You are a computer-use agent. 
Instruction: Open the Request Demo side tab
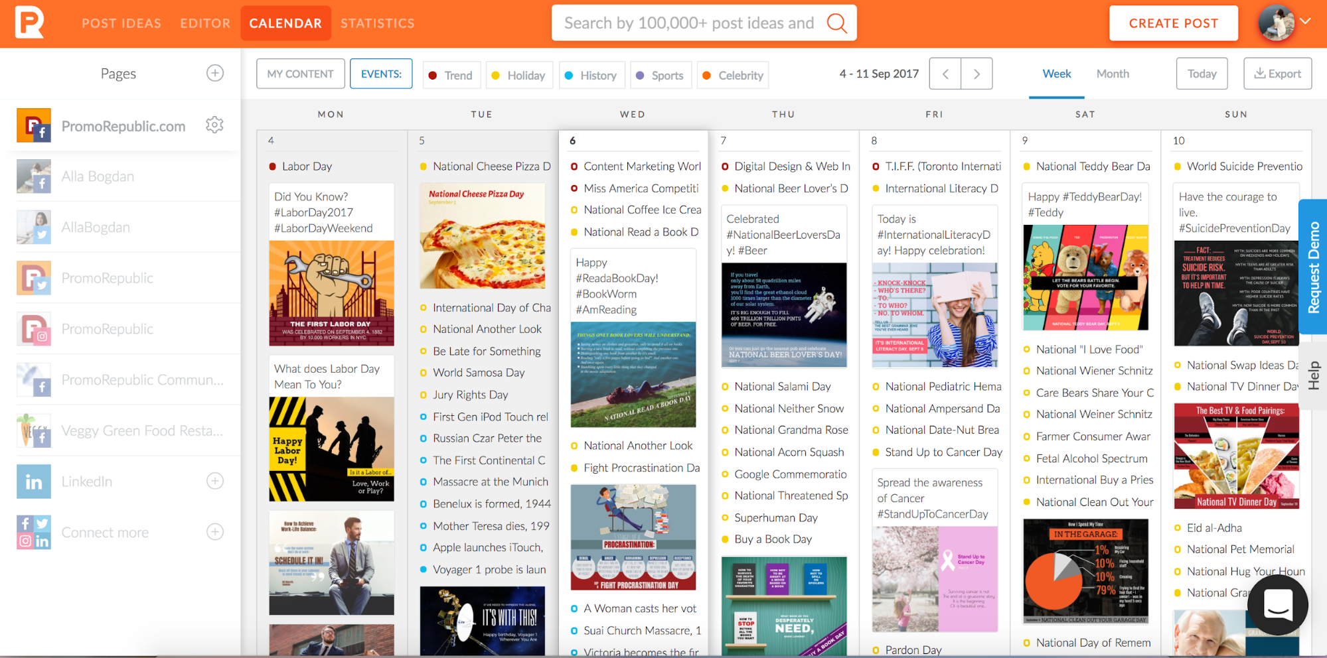[x=1313, y=267]
